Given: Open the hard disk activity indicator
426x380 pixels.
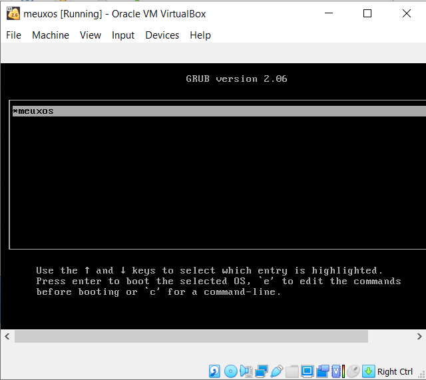Looking at the screenshot, I should [x=214, y=371].
